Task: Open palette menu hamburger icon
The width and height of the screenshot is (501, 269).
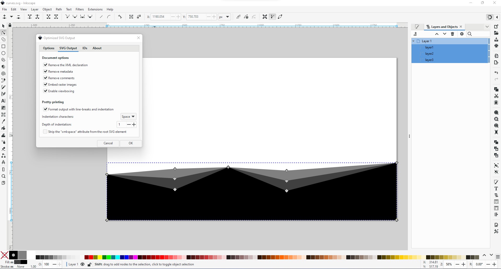Action: click(498, 257)
